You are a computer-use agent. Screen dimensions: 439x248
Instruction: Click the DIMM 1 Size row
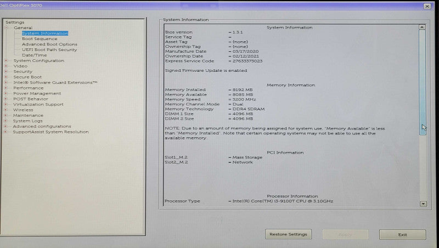pos(209,114)
